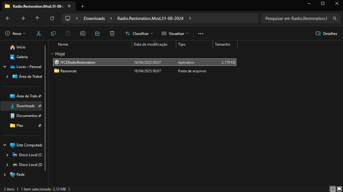The image size is (343, 192).
Task: Close the Radio.Restoration.Mod tab
Action: (x=69, y=6)
